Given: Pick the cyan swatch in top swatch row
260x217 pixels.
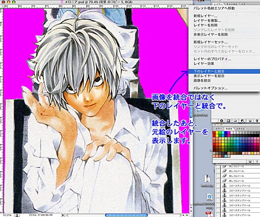Looking at the screenshot, I should (223, 133).
